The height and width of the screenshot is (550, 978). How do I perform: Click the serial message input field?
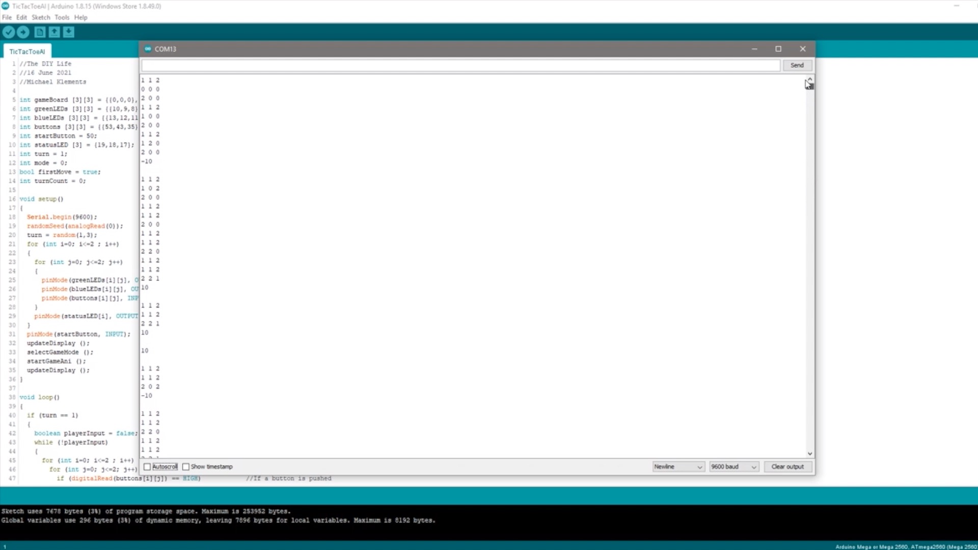(x=460, y=65)
